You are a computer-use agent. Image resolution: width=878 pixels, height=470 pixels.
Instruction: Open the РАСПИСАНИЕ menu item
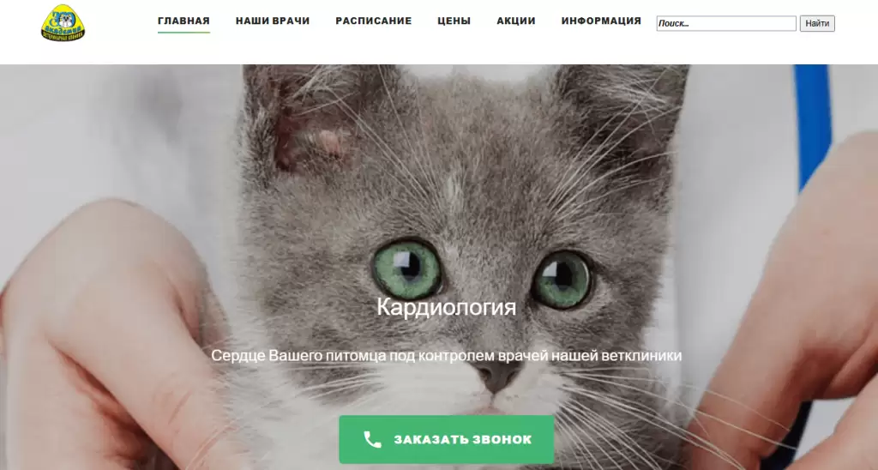point(374,21)
